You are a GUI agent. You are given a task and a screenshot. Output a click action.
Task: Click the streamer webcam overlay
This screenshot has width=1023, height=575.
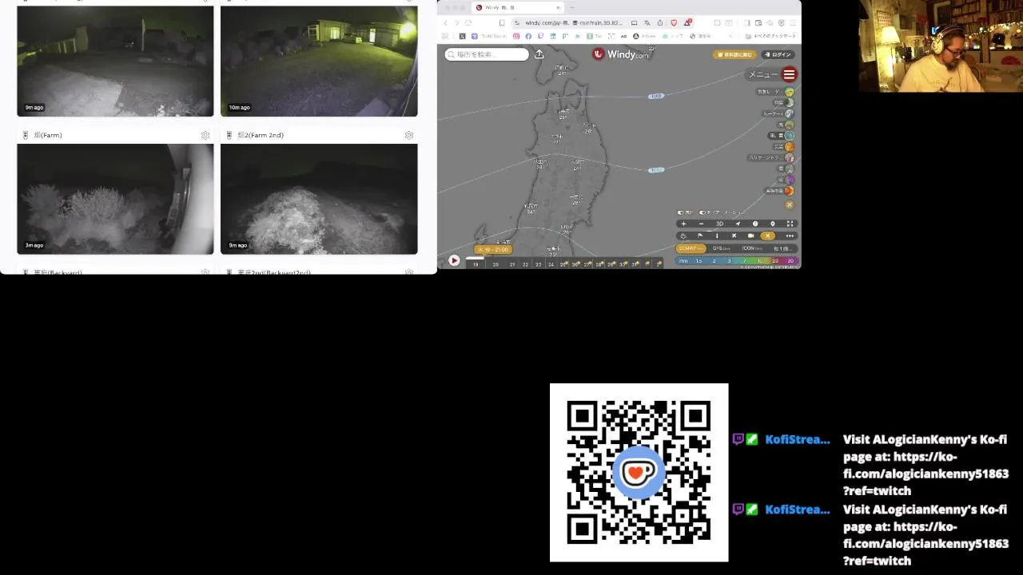(x=941, y=46)
